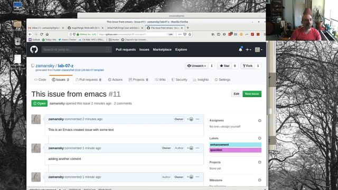338x190 pixels.
Task: Open the Computer icon on the desktop
Action: pyautogui.click(x=17, y=7)
